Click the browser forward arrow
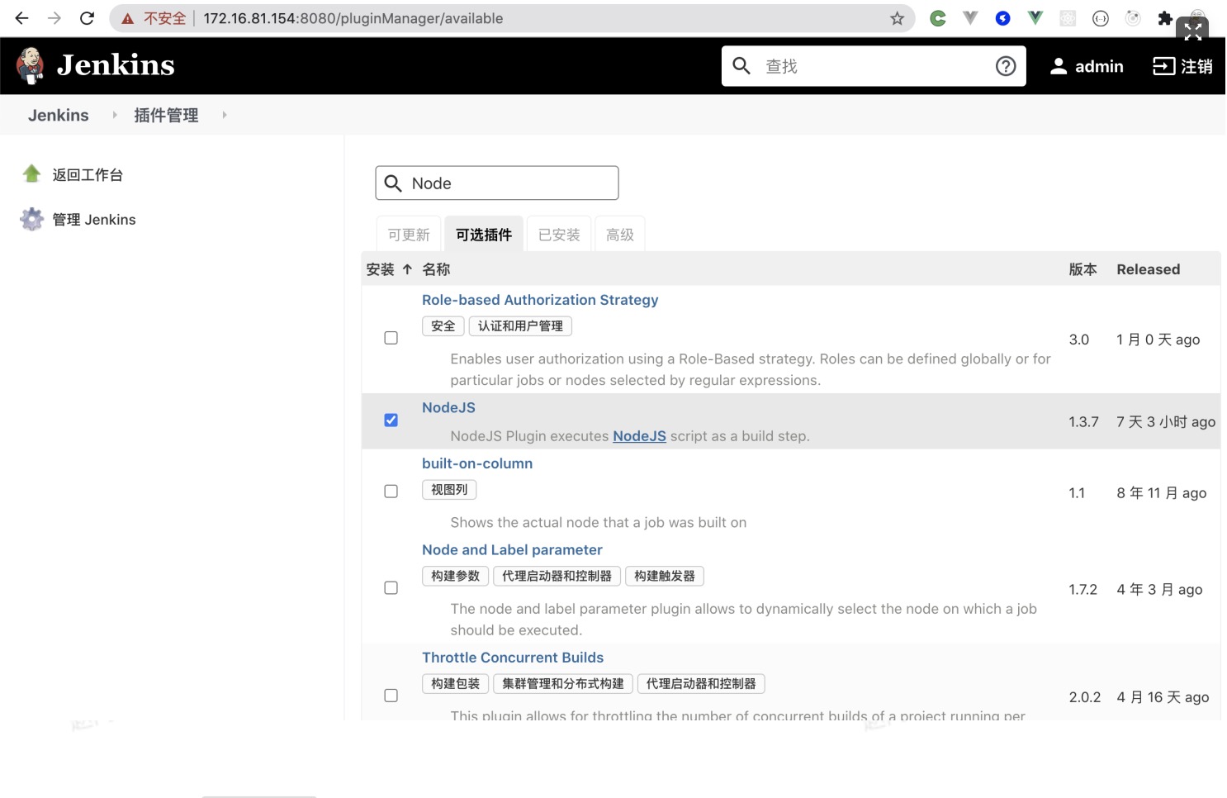 (54, 18)
